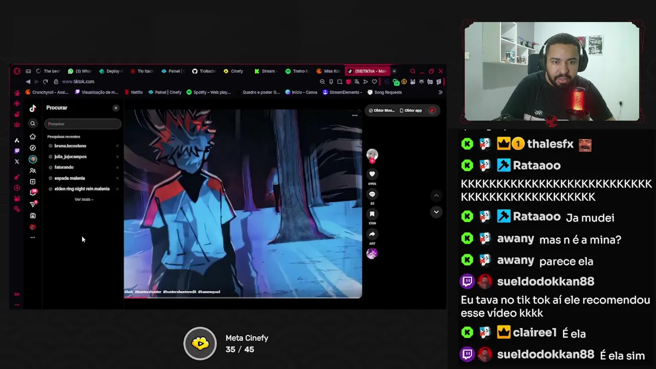Select recent search 'julia_jujucampos'
The width and height of the screenshot is (656, 369).
70,157
